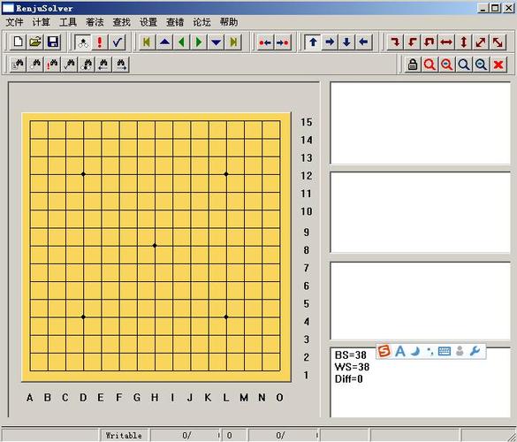
Task: Click the red horizontal double-arrow flip icon
Action: coord(446,42)
